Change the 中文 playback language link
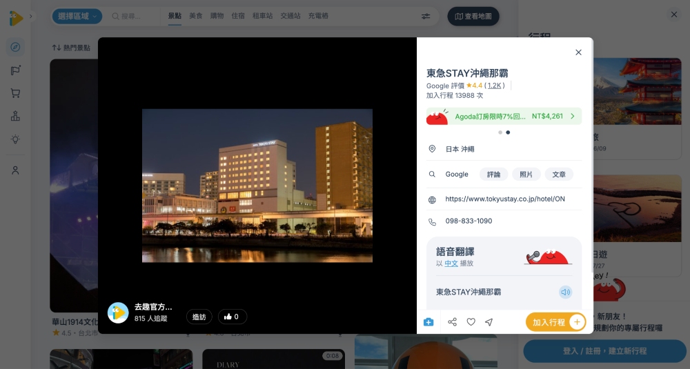The width and height of the screenshot is (690, 369). pyautogui.click(x=451, y=263)
